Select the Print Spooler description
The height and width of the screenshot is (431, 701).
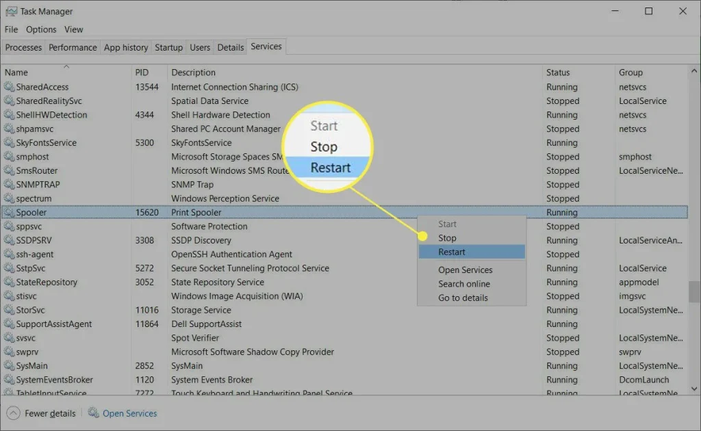pyautogui.click(x=196, y=212)
